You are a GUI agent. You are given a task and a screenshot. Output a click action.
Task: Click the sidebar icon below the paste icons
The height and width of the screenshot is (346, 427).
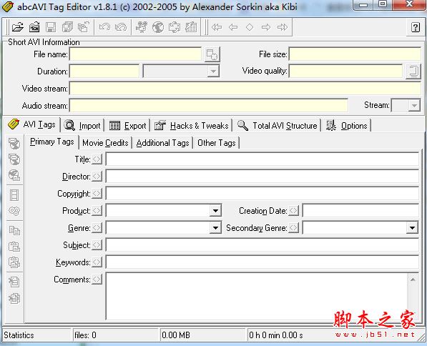pos(14,282)
